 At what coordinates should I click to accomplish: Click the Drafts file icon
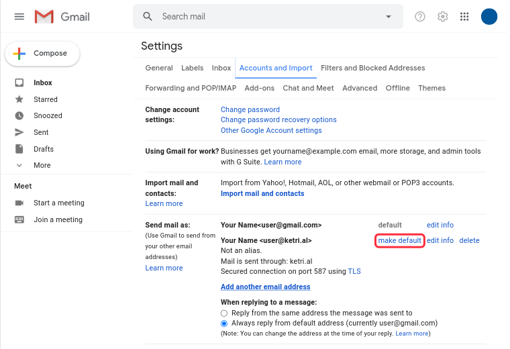pyautogui.click(x=19, y=149)
